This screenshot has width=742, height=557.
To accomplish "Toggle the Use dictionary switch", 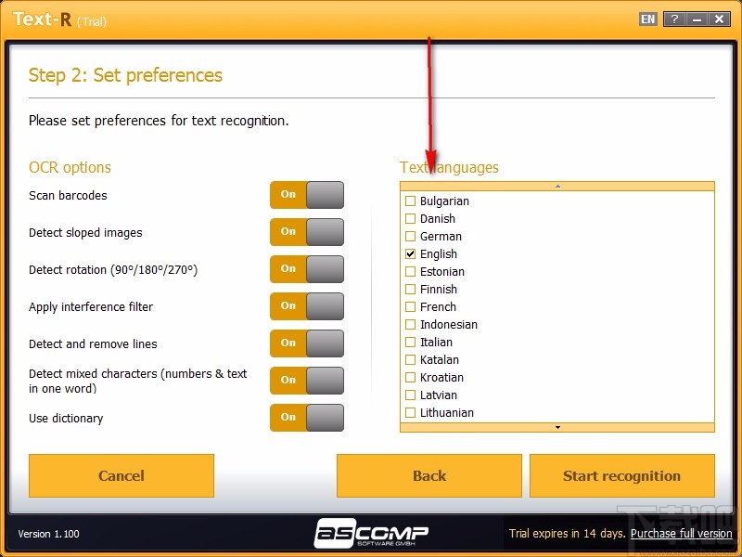I will coord(307,418).
